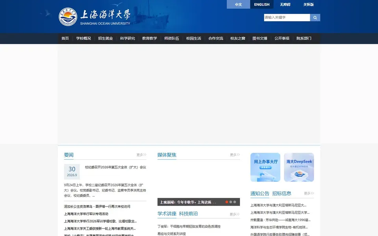Open the 师资队伍 menu
Viewport: 378px width, 236px height.
point(172,38)
